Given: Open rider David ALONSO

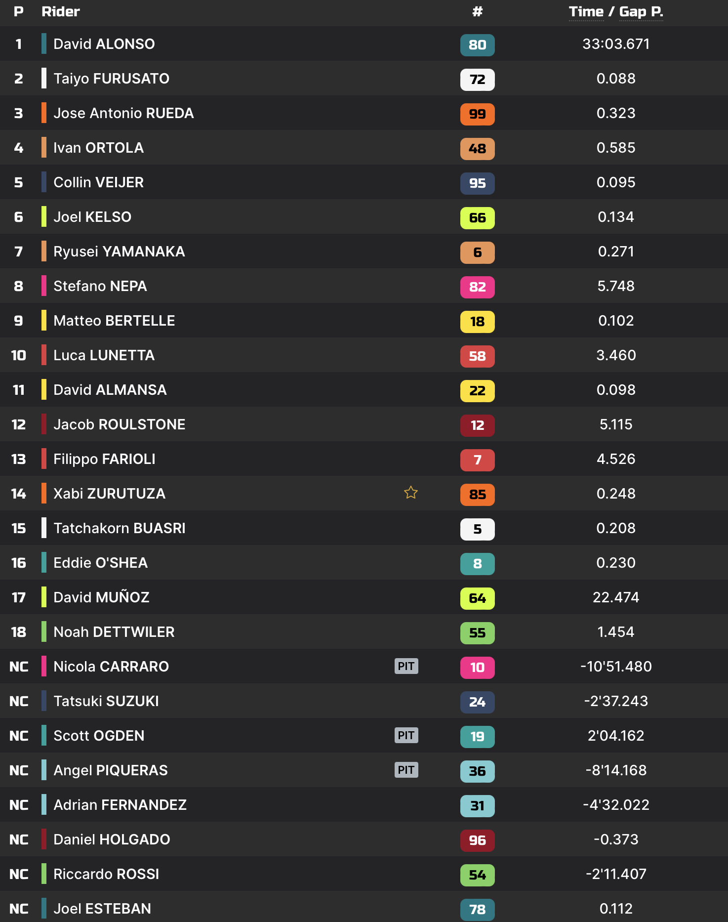Looking at the screenshot, I should (x=104, y=44).
